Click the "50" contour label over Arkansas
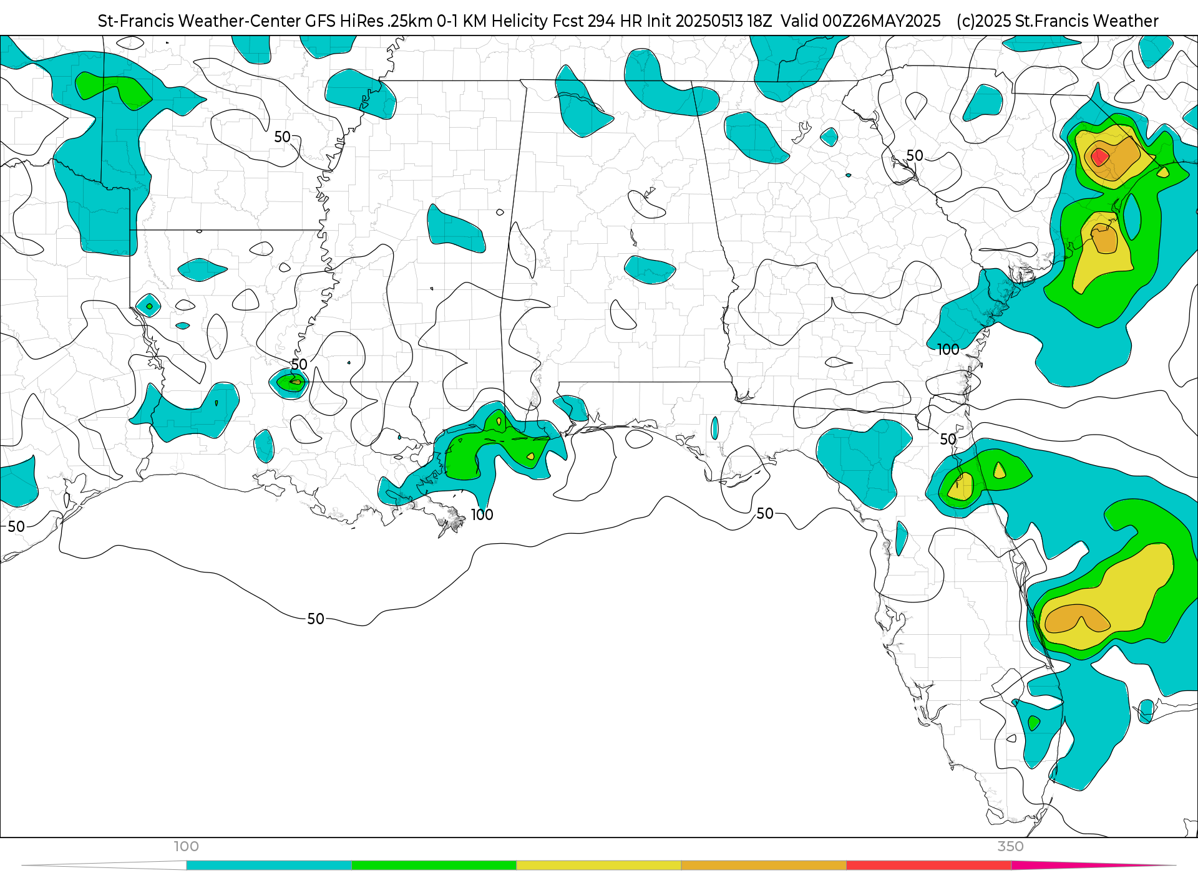This screenshot has height=873, width=1198. tap(283, 137)
